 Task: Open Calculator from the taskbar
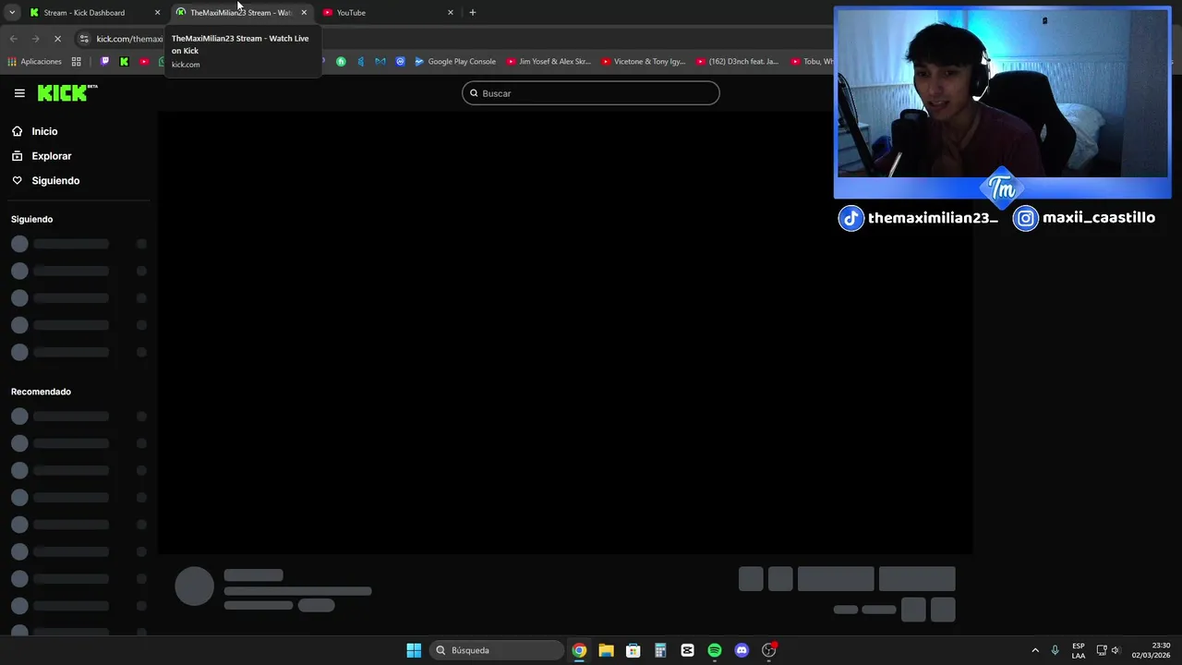pos(660,650)
